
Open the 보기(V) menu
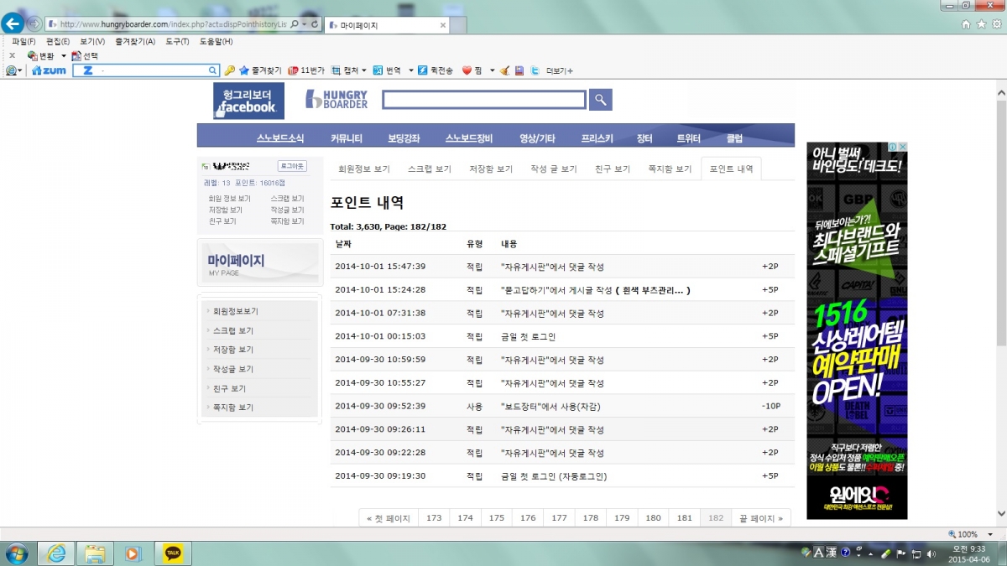(92, 41)
